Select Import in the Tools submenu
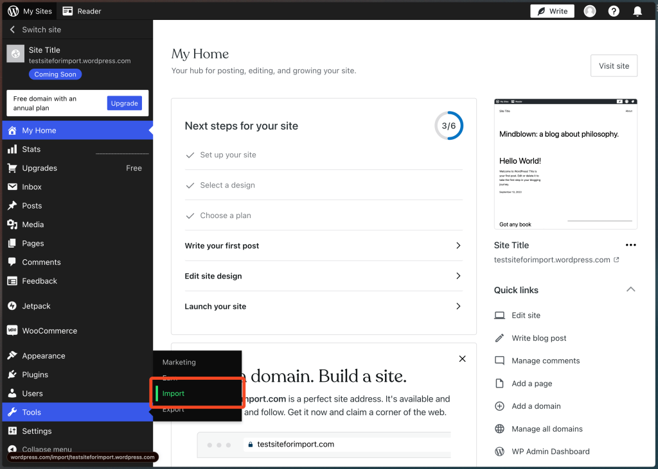 click(x=173, y=393)
